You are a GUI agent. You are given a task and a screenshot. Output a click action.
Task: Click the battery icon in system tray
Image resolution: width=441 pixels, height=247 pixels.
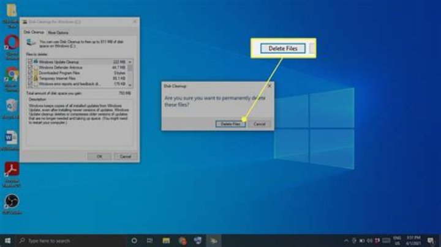[362, 241]
